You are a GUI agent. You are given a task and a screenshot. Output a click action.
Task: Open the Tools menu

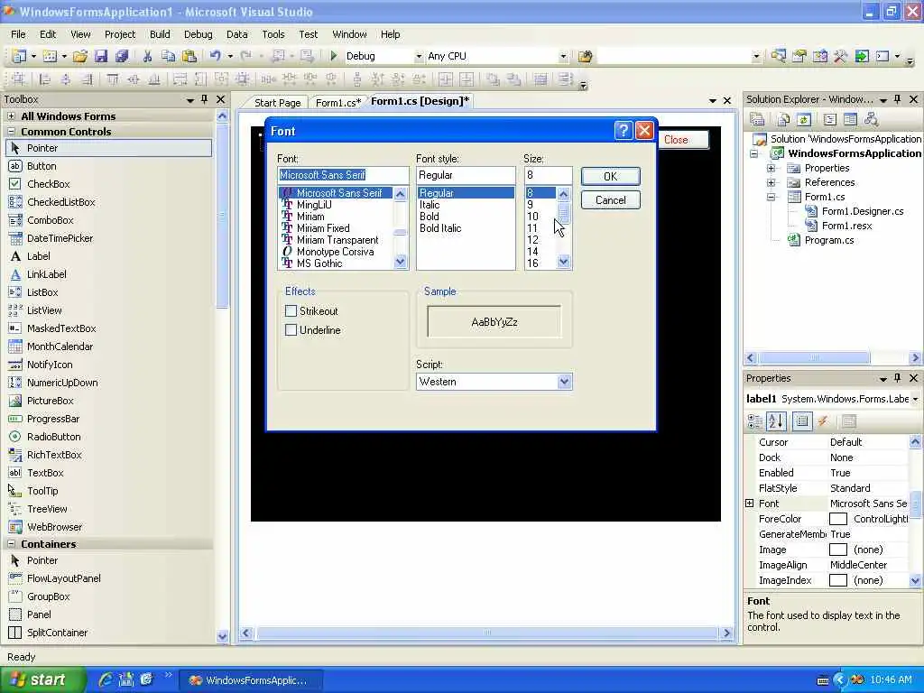click(273, 34)
